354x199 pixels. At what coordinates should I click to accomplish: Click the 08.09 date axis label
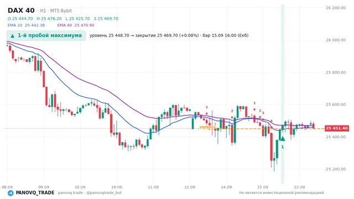(7, 187)
